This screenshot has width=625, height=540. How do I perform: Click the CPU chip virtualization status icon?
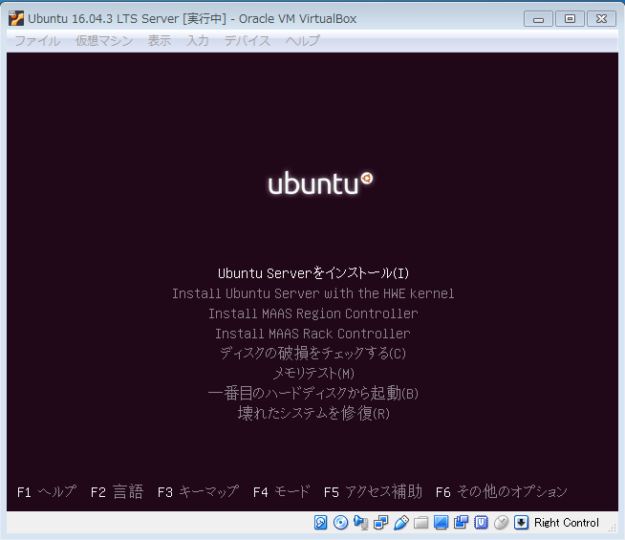pyautogui.click(x=481, y=523)
